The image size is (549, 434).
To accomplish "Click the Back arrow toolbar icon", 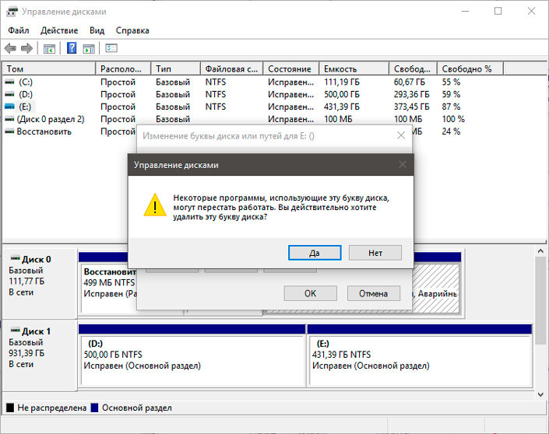I will (10, 48).
